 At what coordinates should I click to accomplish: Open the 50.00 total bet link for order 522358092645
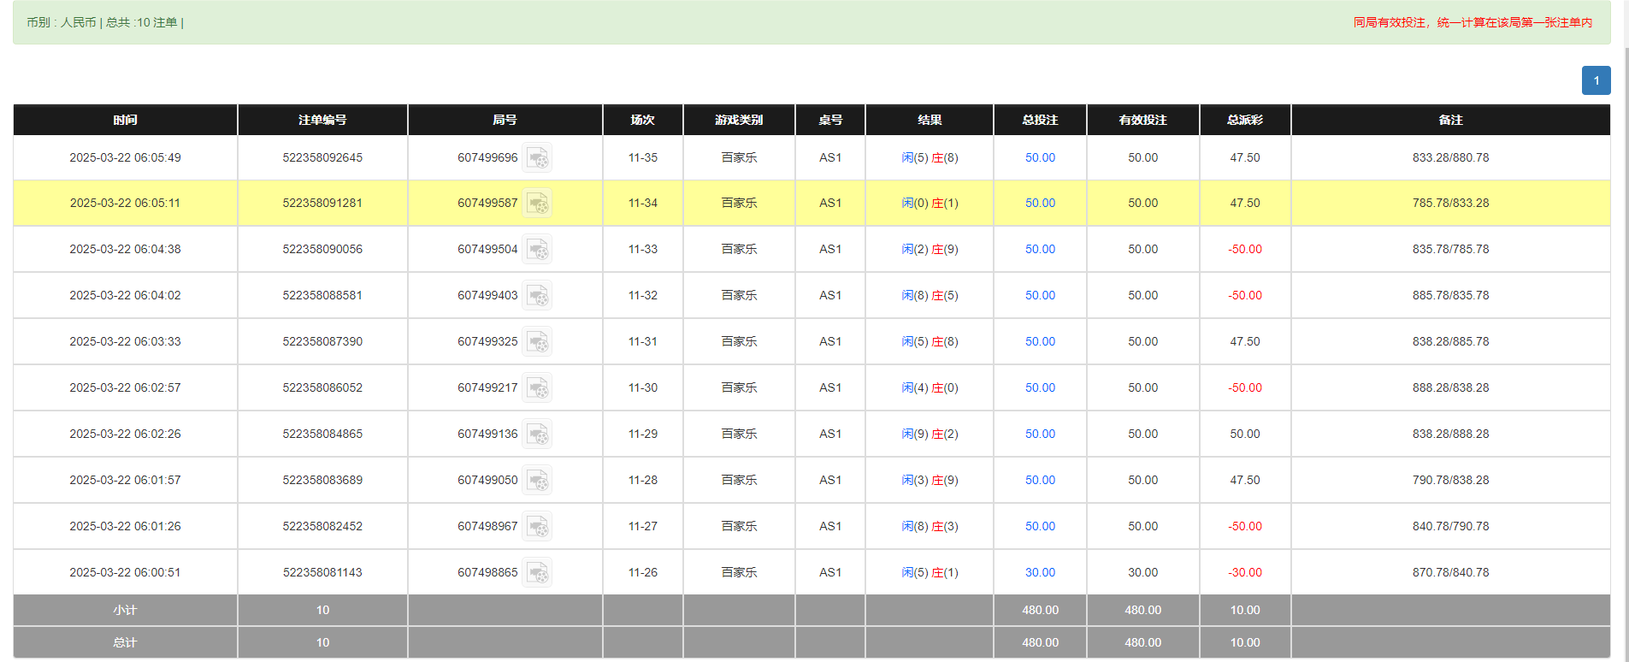(x=1040, y=158)
